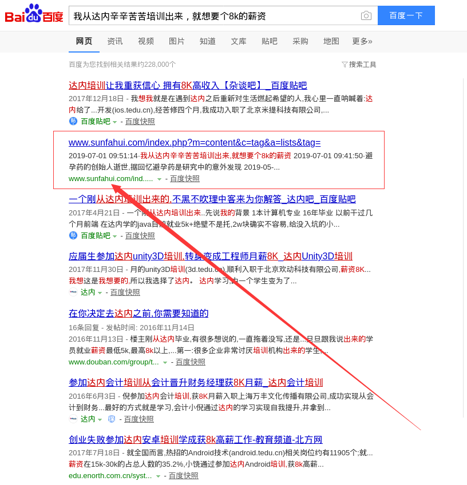Screen dimensions: 467x485
Task: Open 百度快照 for douban.com result
Action: [x=191, y=362]
